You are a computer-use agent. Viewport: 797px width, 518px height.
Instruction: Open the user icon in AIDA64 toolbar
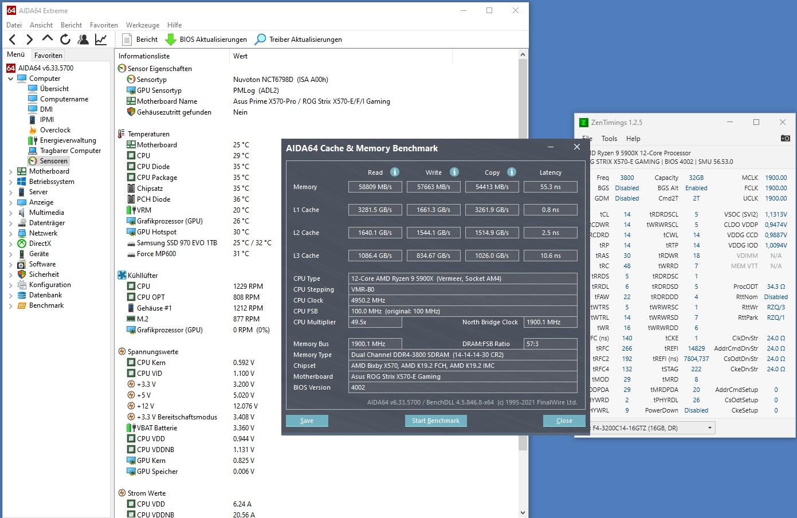[83, 40]
